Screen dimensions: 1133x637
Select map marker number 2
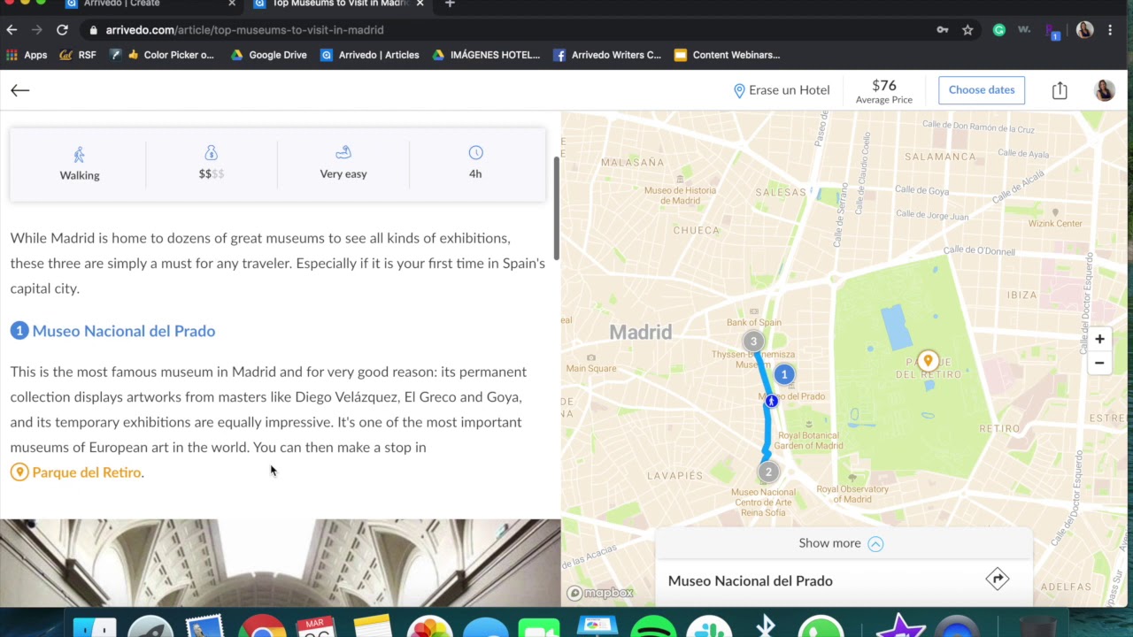tap(768, 472)
